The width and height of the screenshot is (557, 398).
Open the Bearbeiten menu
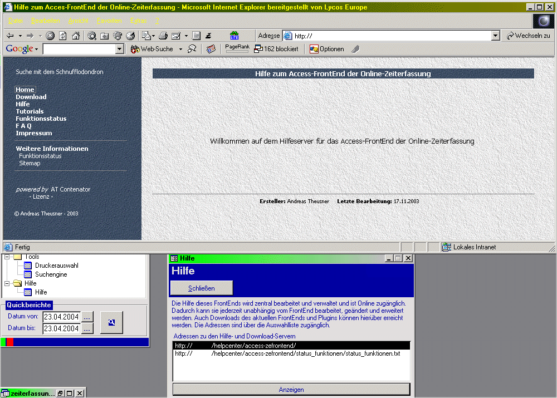click(x=46, y=21)
